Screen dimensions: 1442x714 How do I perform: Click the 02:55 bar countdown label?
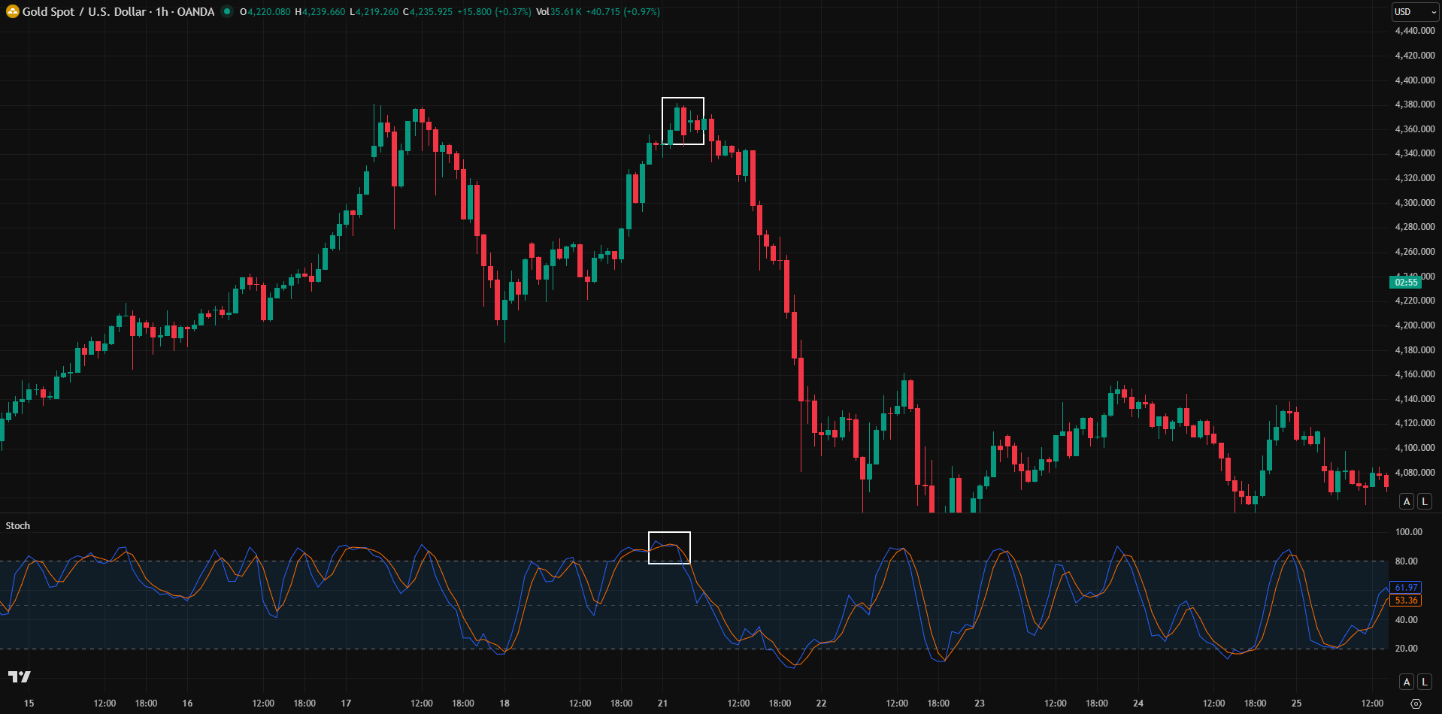[1405, 282]
